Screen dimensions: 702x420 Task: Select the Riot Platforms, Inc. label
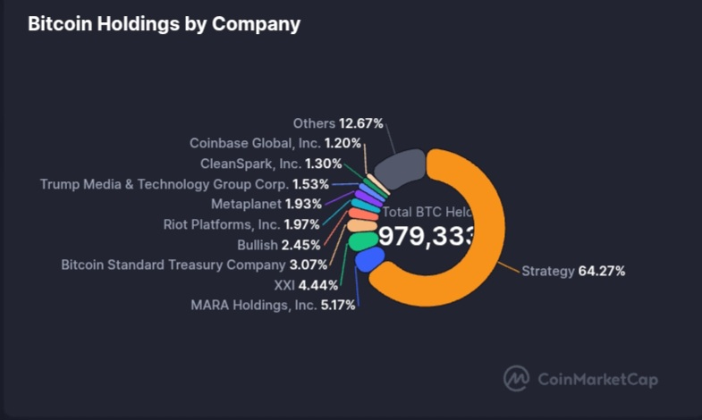[x=241, y=224]
